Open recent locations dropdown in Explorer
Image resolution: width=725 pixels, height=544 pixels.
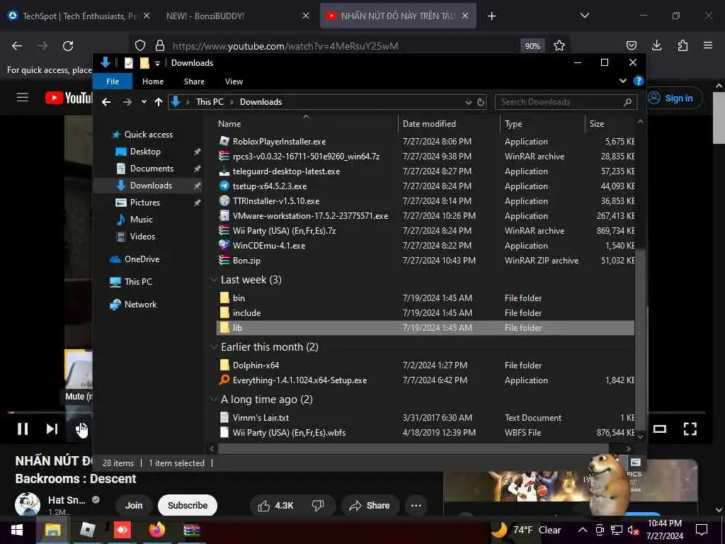pos(144,102)
